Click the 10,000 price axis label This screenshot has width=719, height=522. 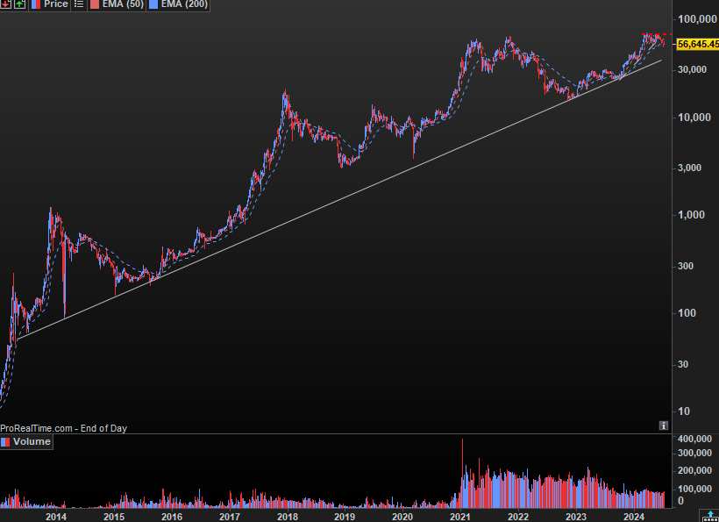pyautogui.click(x=694, y=118)
